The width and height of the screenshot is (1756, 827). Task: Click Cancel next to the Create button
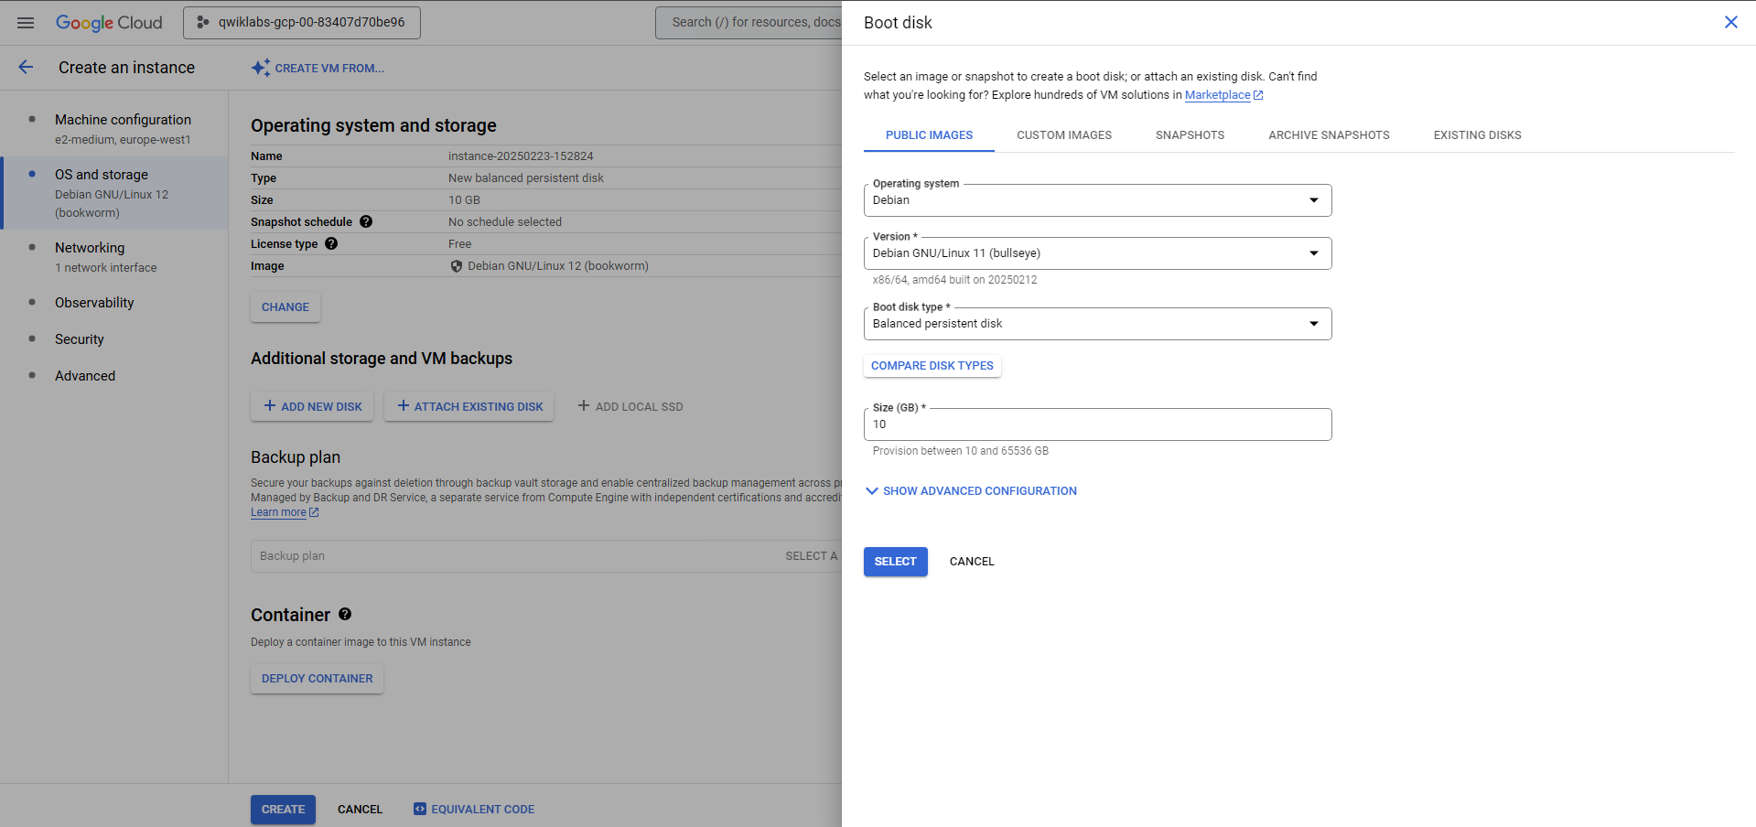pyautogui.click(x=360, y=810)
